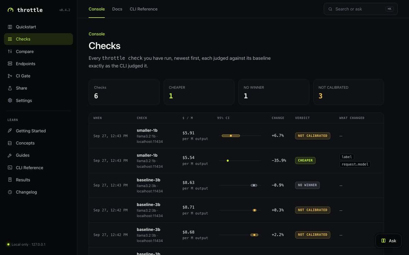Click NOT CALIBRATED badge on +0.3% row
The width and height of the screenshot is (409, 255).
313,210
